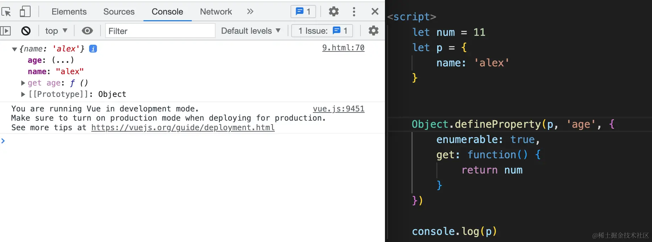Open the Elements tab

[69, 12]
